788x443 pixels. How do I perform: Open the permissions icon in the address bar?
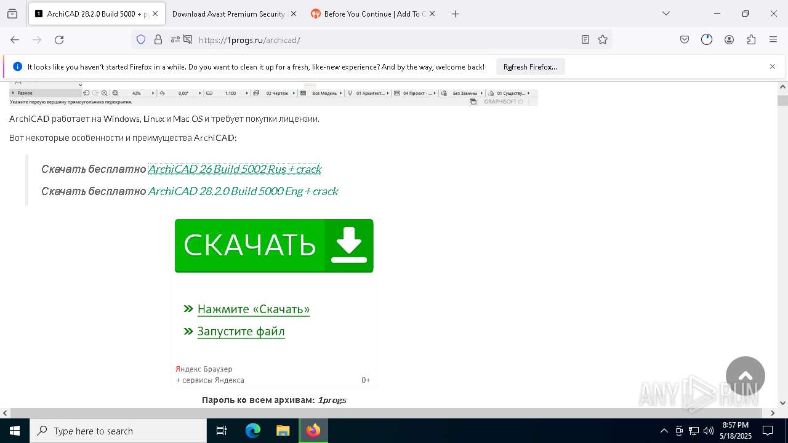tap(175, 39)
